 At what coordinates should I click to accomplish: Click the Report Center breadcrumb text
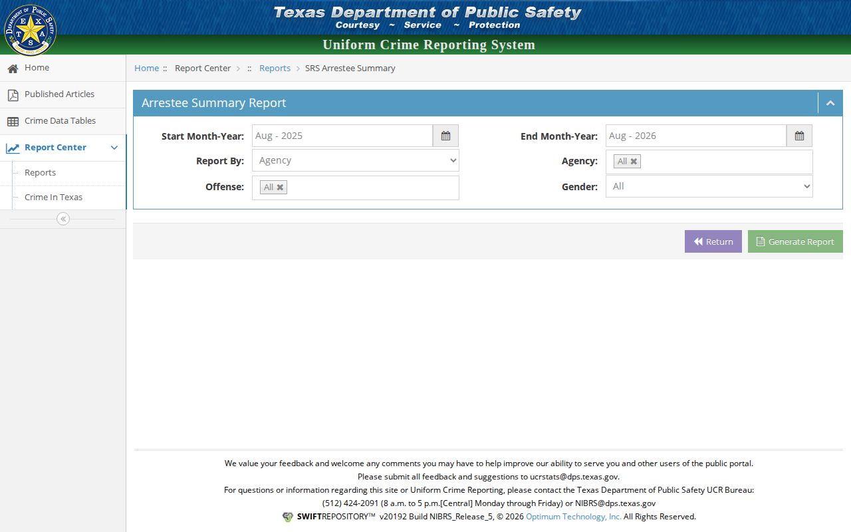(x=203, y=68)
